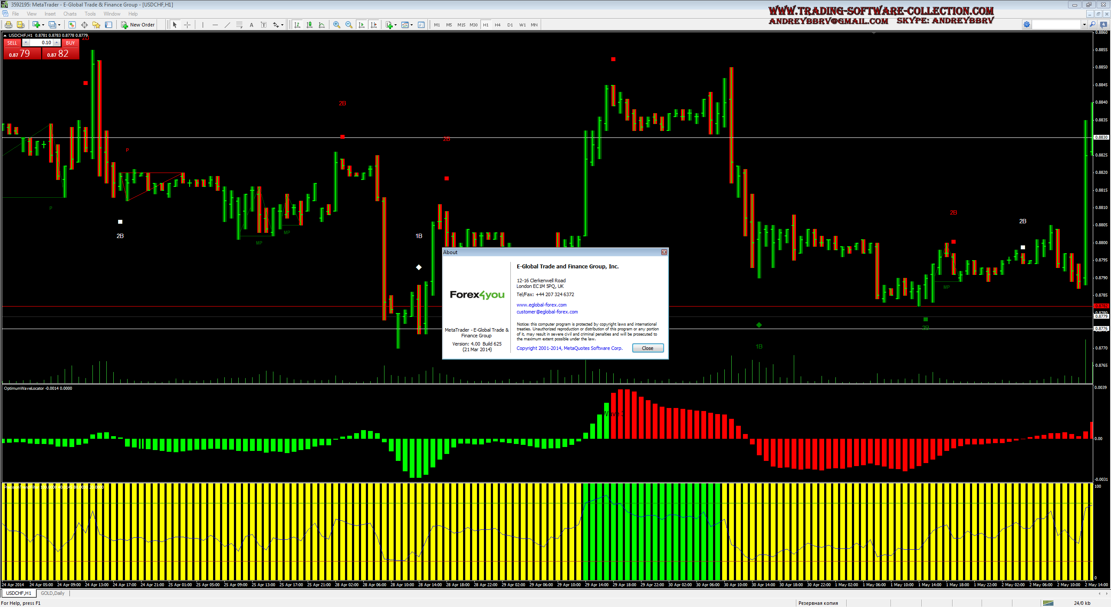Click the red SELL price button
The width and height of the screenshot is (1111, 607).
click(22, 54)
